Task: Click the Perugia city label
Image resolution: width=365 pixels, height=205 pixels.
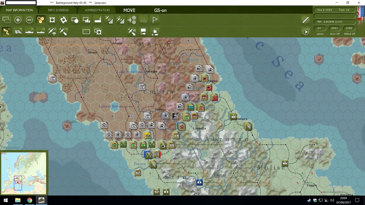Action: click(152, 72)
